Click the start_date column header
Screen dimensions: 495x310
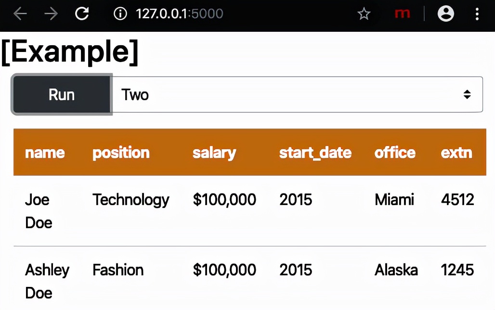tap(315, 153)
